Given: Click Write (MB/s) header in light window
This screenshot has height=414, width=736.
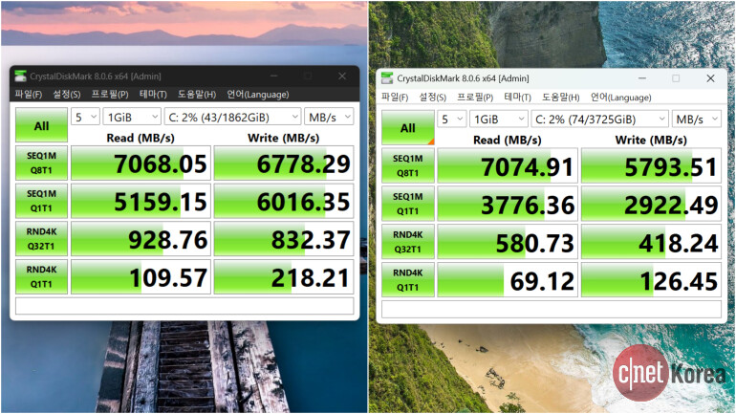Looking at the screenshot, I should click(x=651, y=140).
